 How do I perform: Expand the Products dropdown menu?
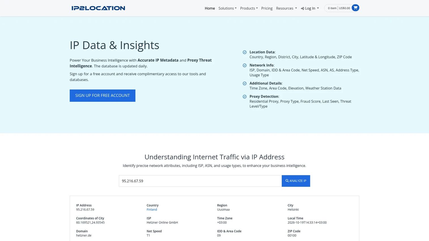coord(249,8)
